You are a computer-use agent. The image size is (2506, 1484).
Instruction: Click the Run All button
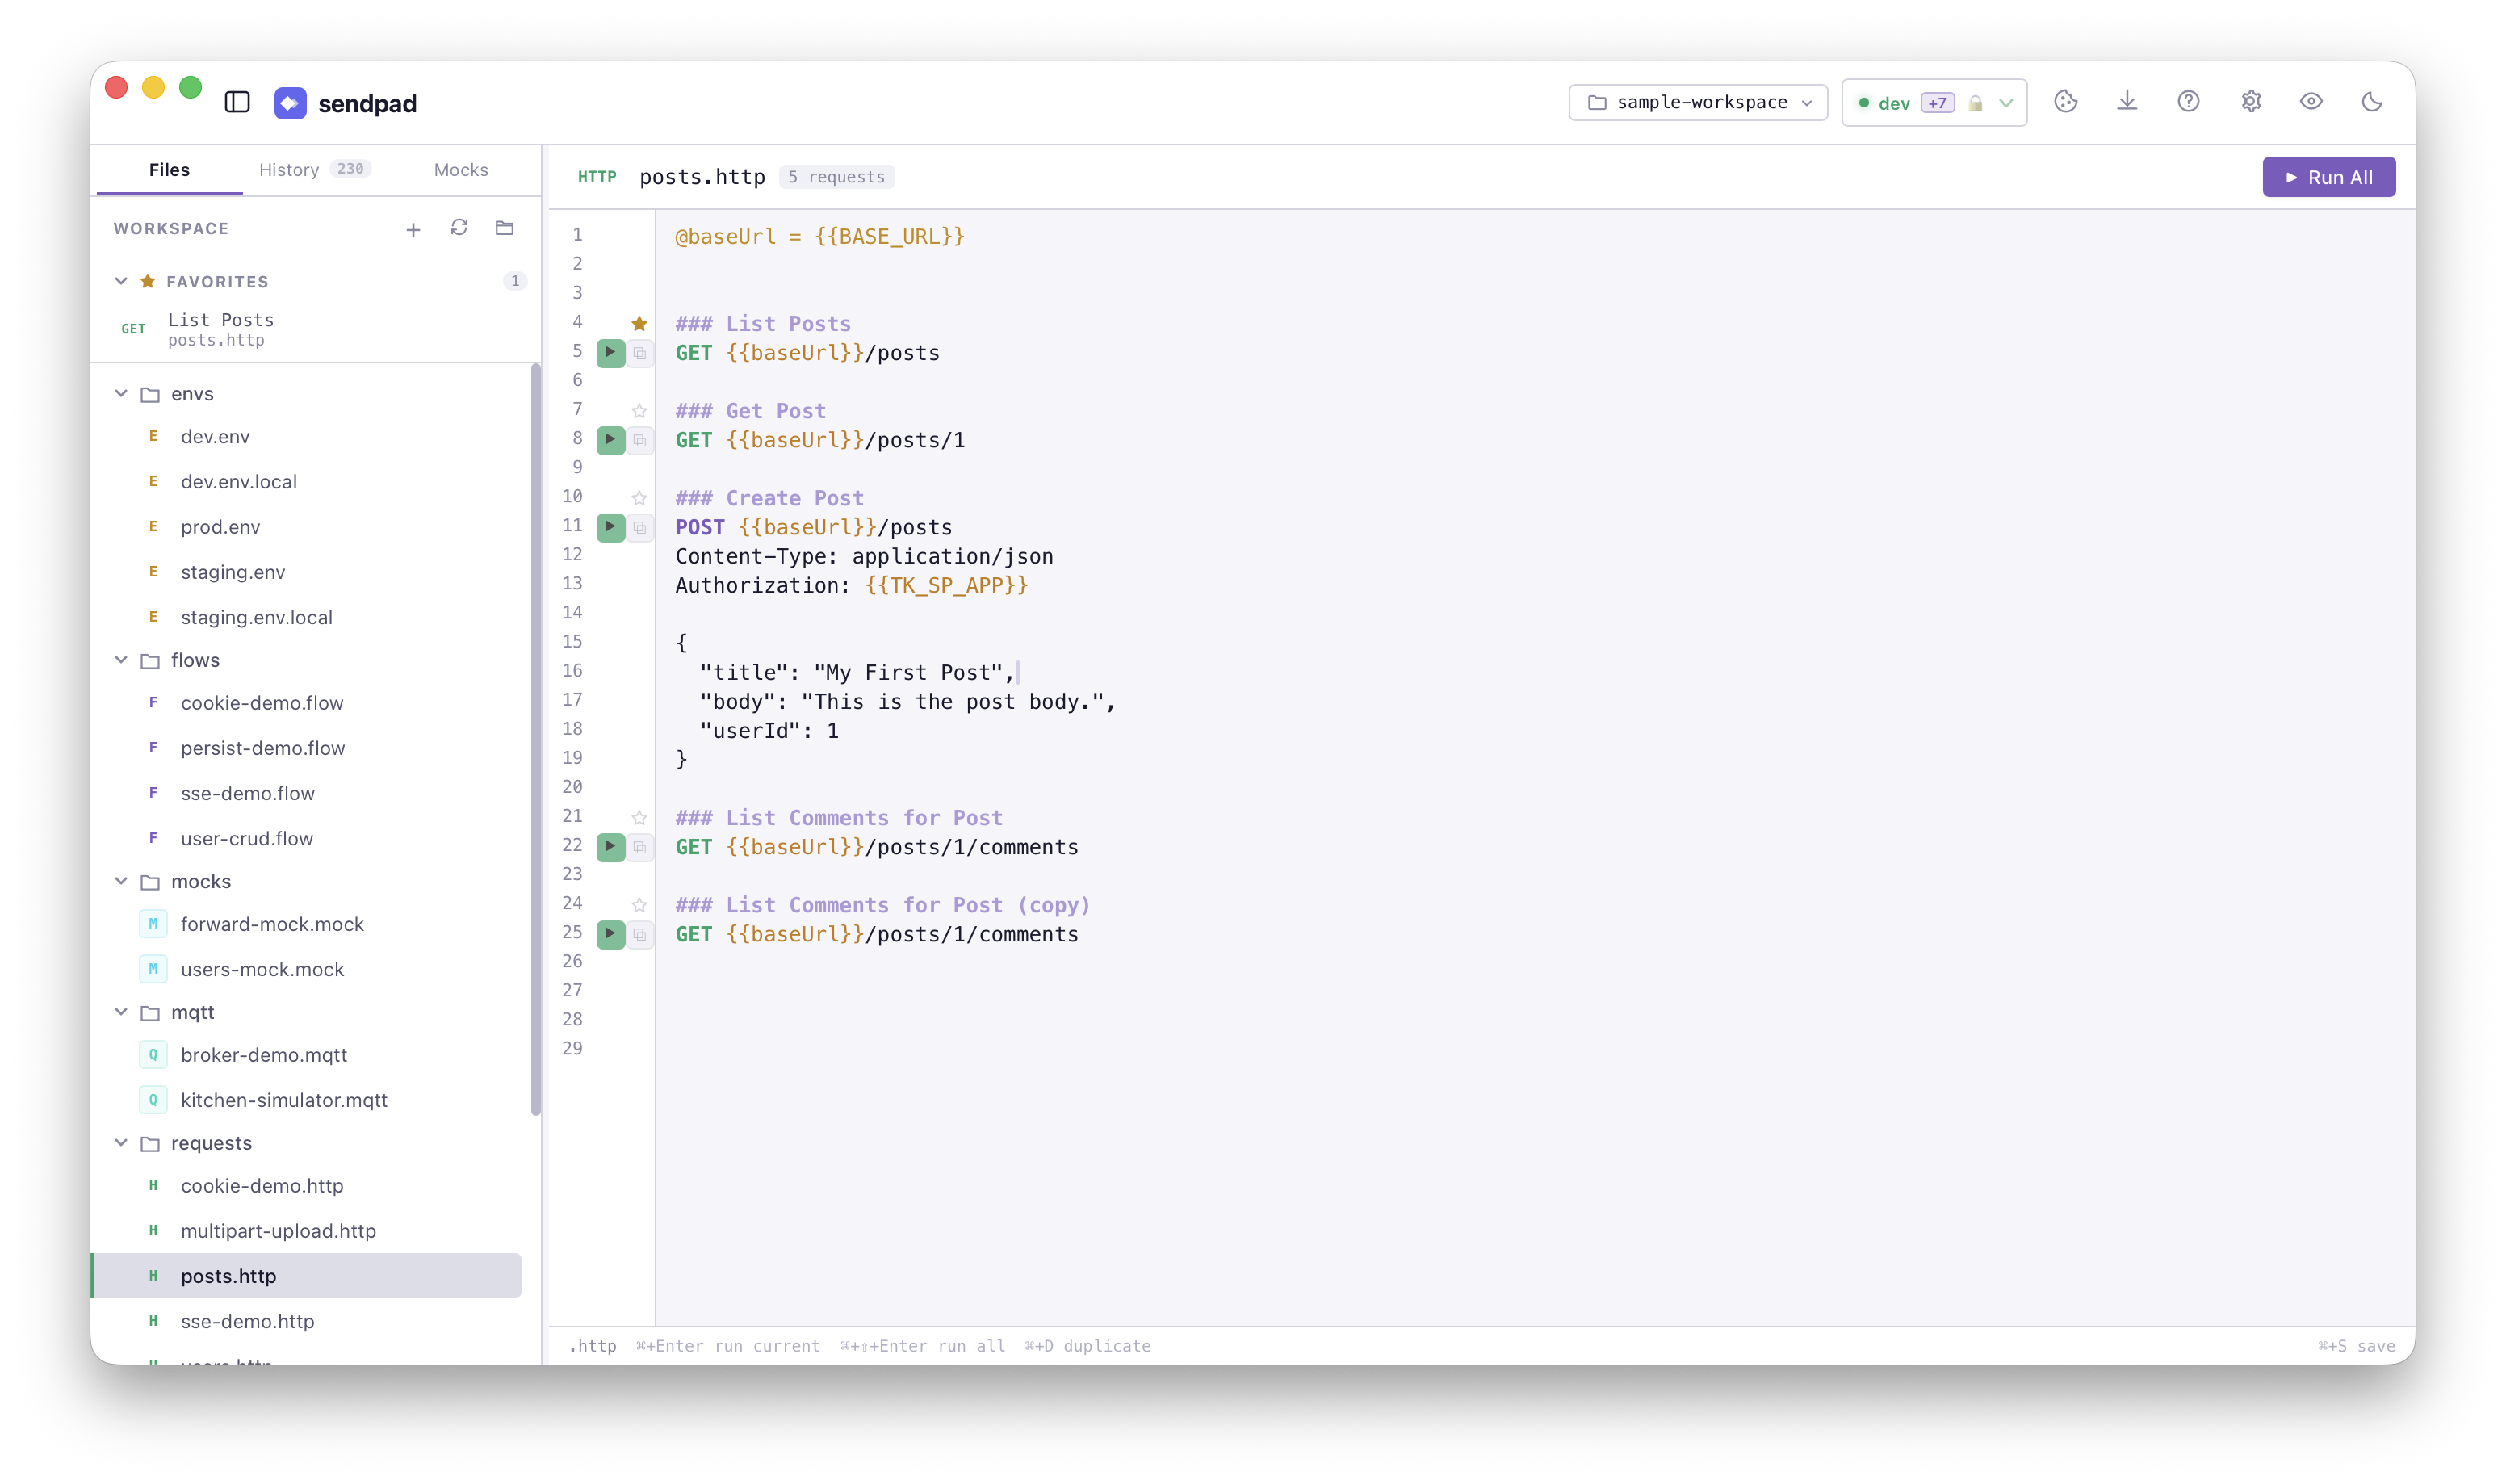(2328, 177)
